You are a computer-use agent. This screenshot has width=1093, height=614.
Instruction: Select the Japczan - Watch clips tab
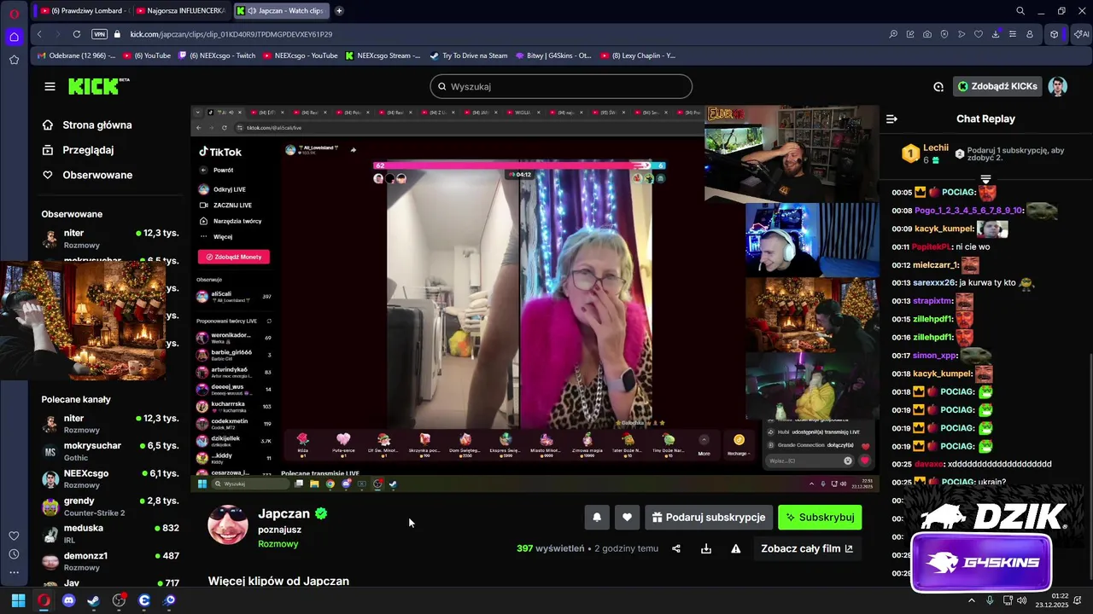pos(282,11)
